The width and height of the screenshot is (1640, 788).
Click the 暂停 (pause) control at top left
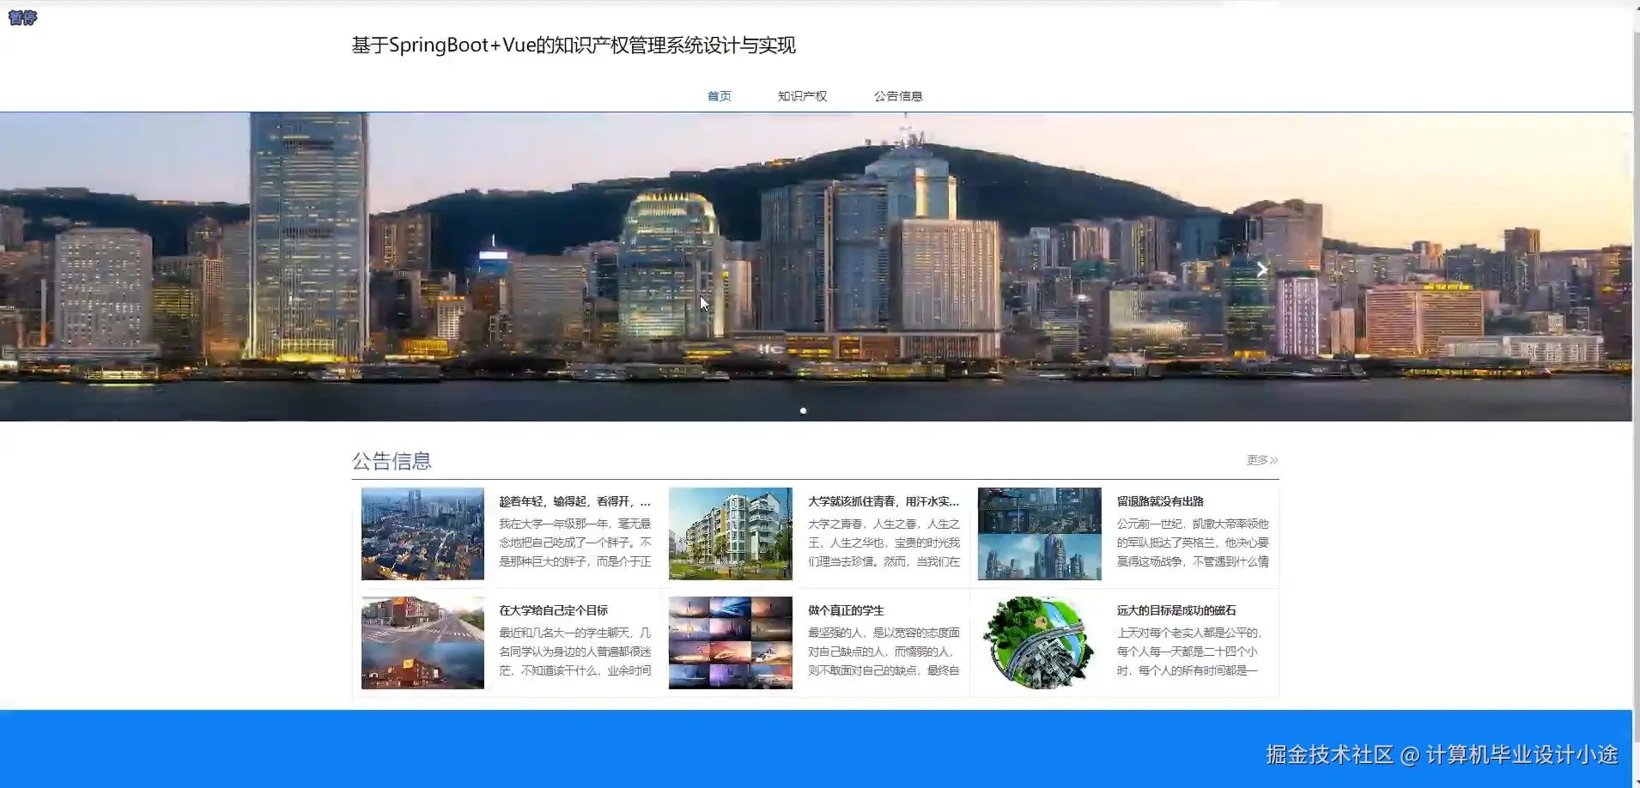pyautogui.click(x=22, y=17)
